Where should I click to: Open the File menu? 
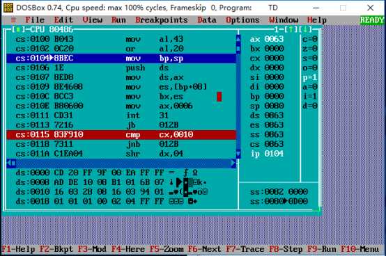point(35,20)
